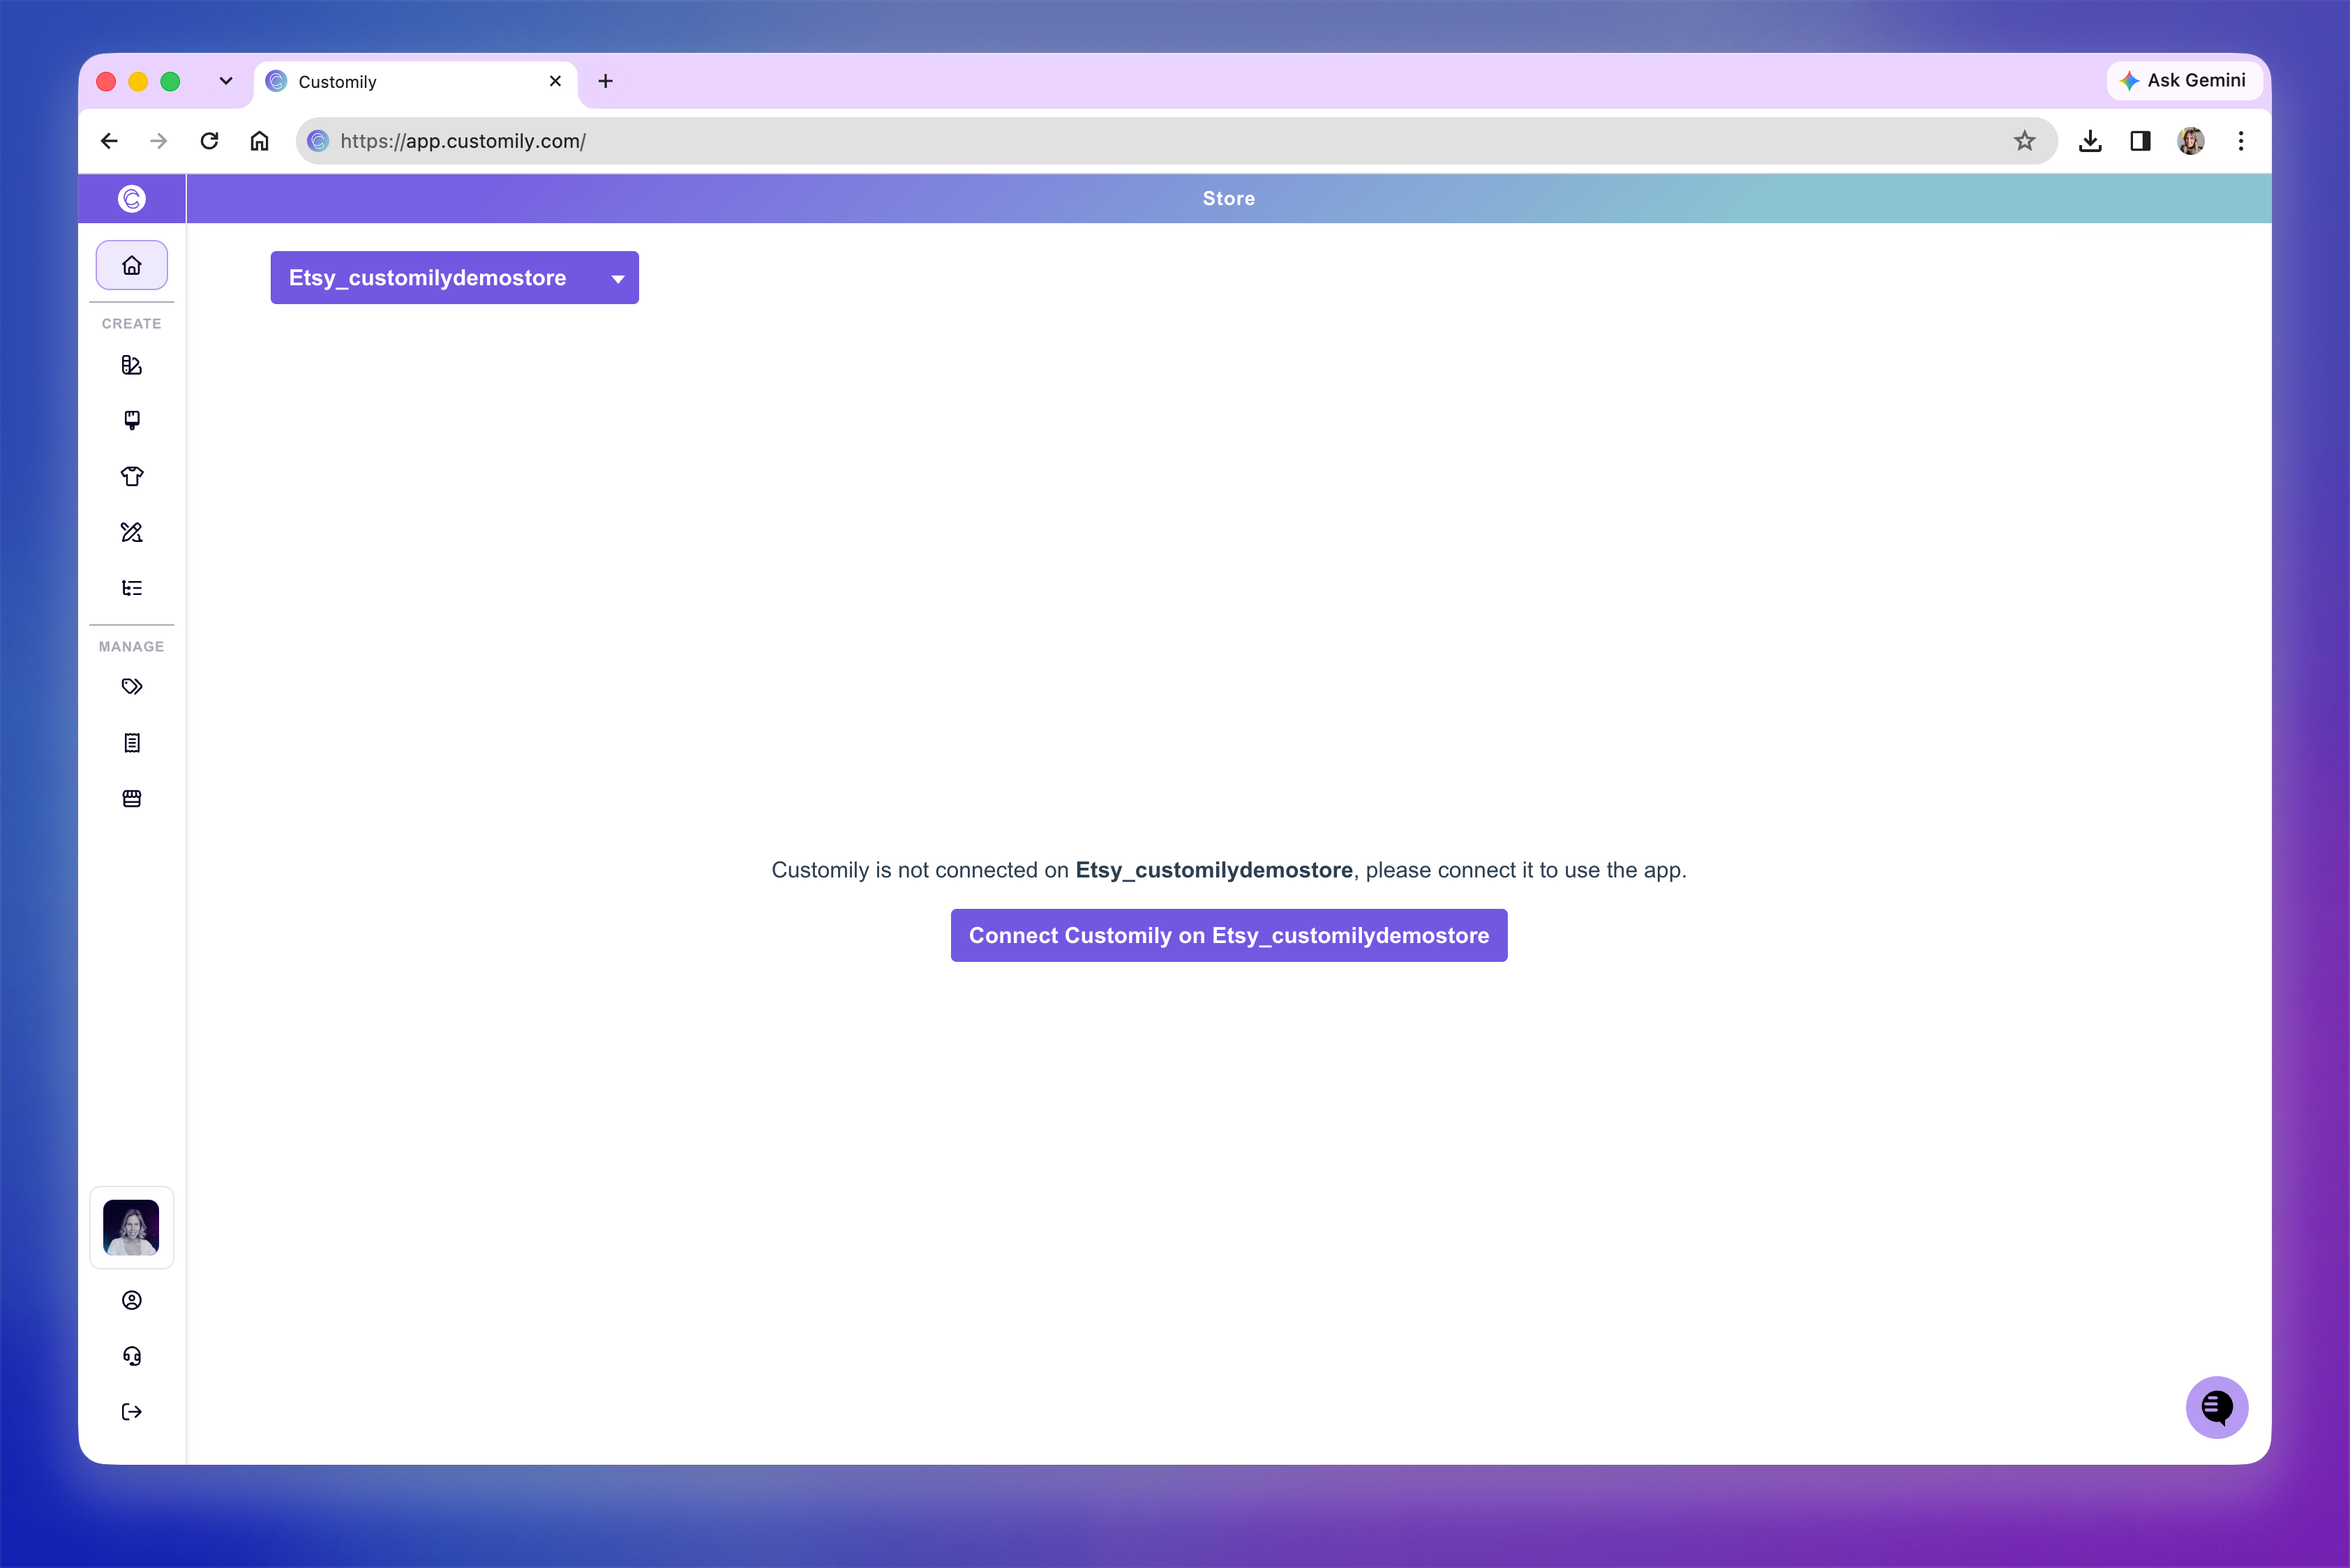Viewport: 2350px width, 1568px height.
Task: Open the template design icon under CREATE
Action: tap(132, 365)
